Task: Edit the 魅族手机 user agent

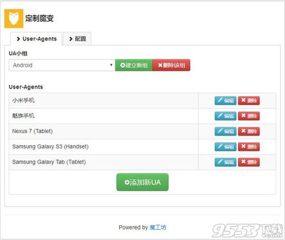Action: (x=226, y=116)
